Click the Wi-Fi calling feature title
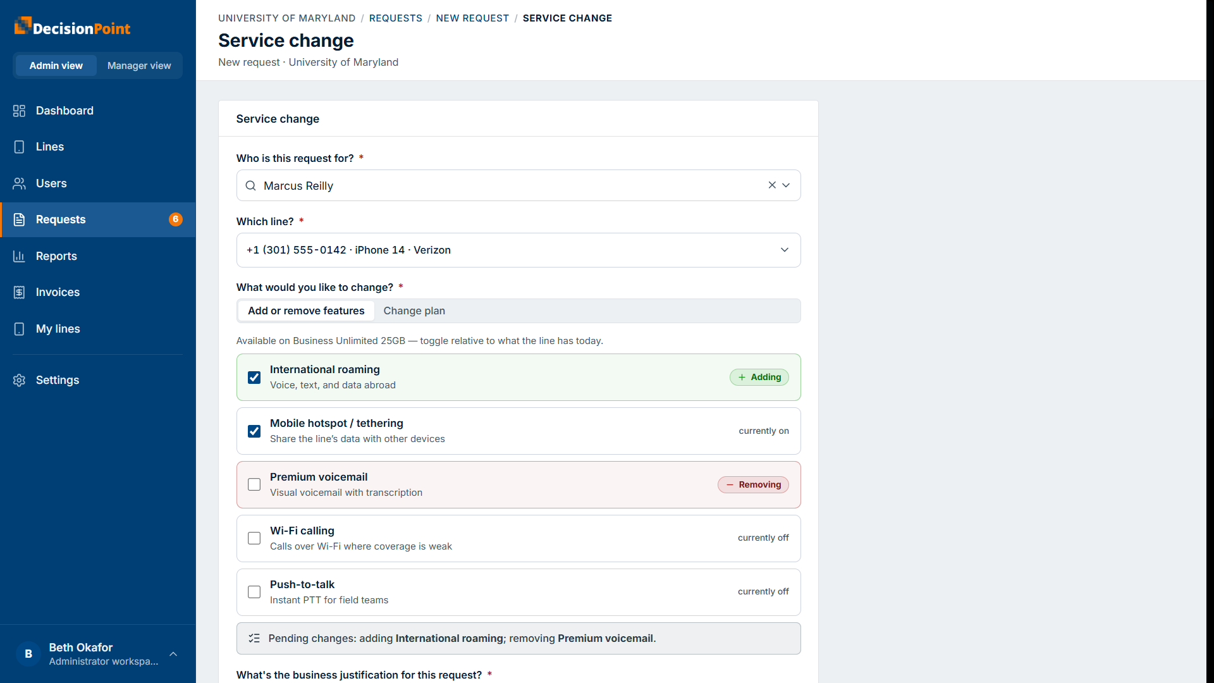 [x=302, y=531]
